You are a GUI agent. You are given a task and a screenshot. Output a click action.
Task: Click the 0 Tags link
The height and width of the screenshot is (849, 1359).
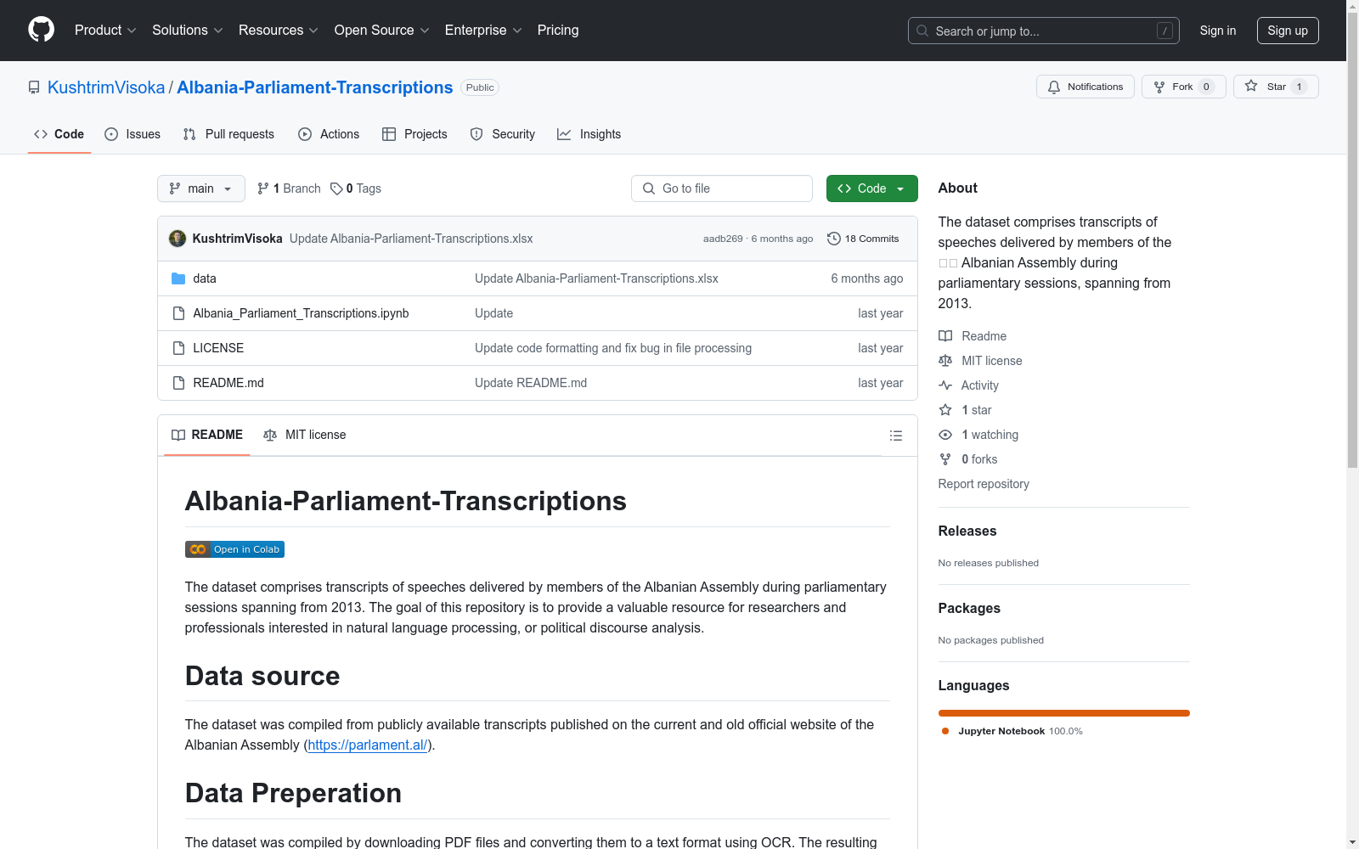pos(356,188)
